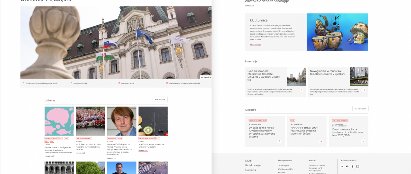The image size is (411, 174).
Task: Click arrow on Medicinske fakultete campus card
Action: (301, 90)
